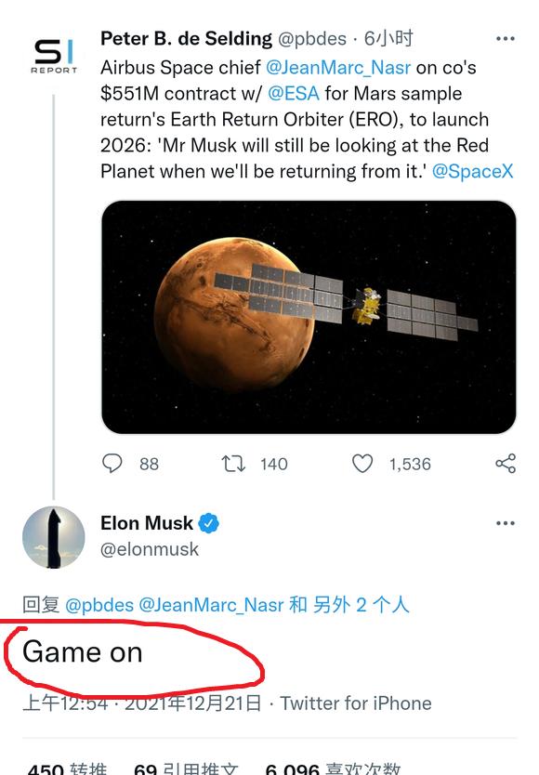Select the Game on tweet text
The image size is (539, 775).
click(x=83, y=652)
